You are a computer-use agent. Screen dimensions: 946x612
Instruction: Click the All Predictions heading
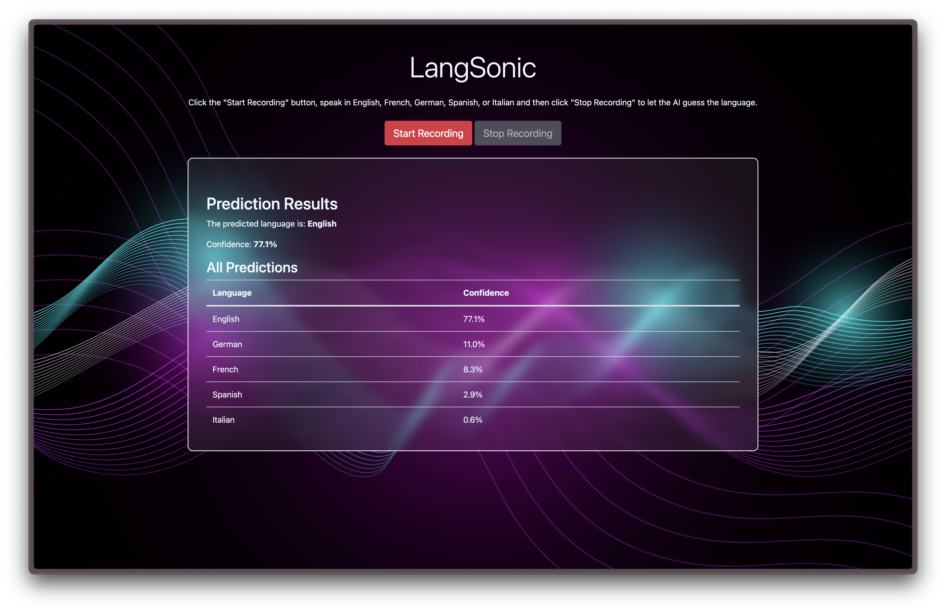[x=252, y=267]
